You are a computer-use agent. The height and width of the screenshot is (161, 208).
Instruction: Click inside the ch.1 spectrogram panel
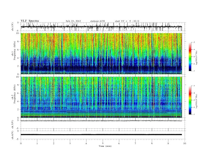click(101, 53)
